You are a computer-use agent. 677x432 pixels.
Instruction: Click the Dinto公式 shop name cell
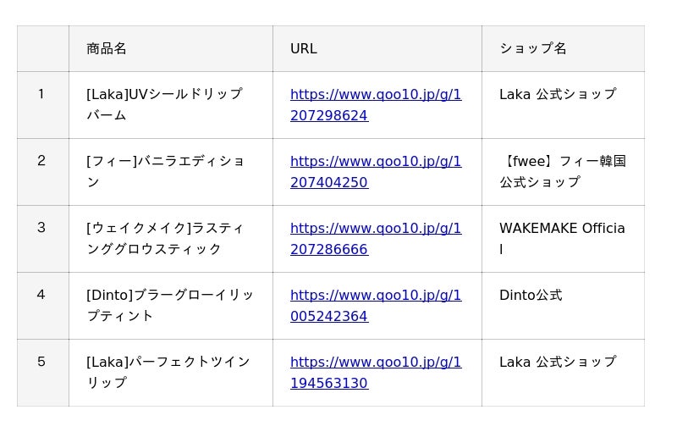563,306
